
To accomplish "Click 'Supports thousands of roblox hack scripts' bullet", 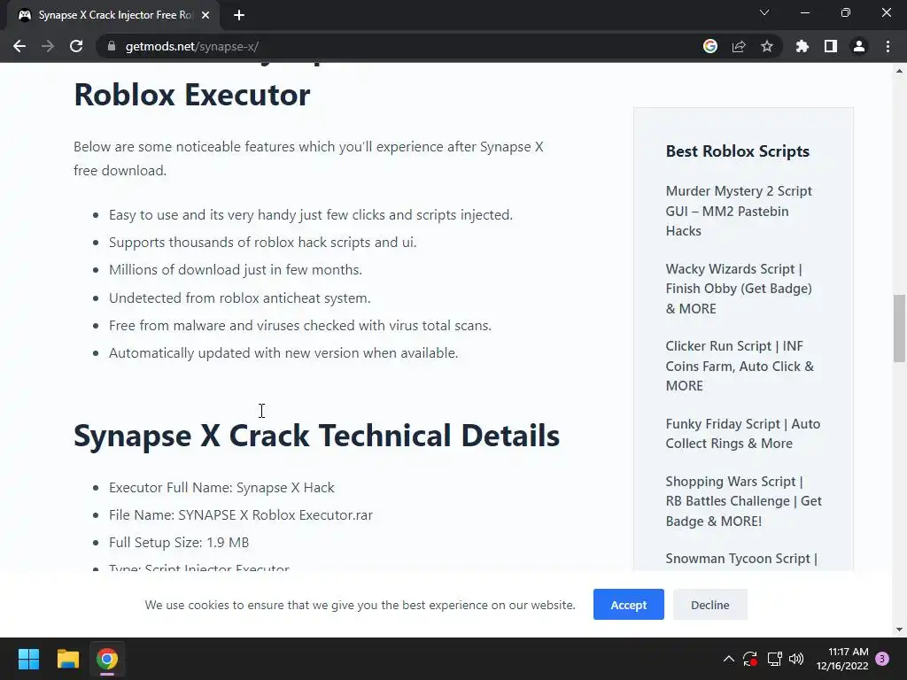I will pyautogui.click(x=262, y=243).
